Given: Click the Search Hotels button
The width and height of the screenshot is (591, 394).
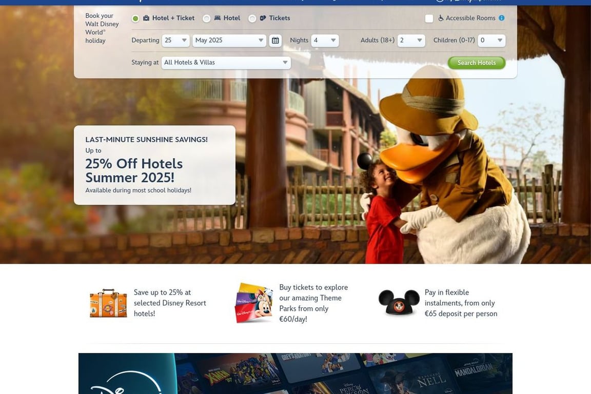Looking at the screenshot, I should pos(477,63).
